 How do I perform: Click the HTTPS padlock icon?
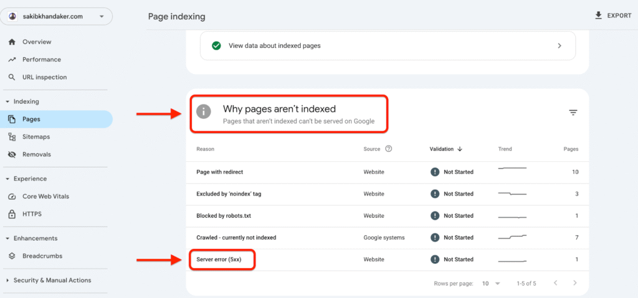[x=12, y=214]
